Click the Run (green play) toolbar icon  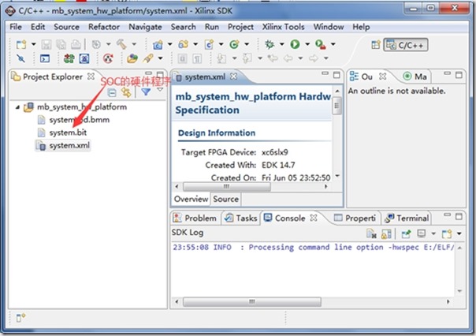pos(294,44)
